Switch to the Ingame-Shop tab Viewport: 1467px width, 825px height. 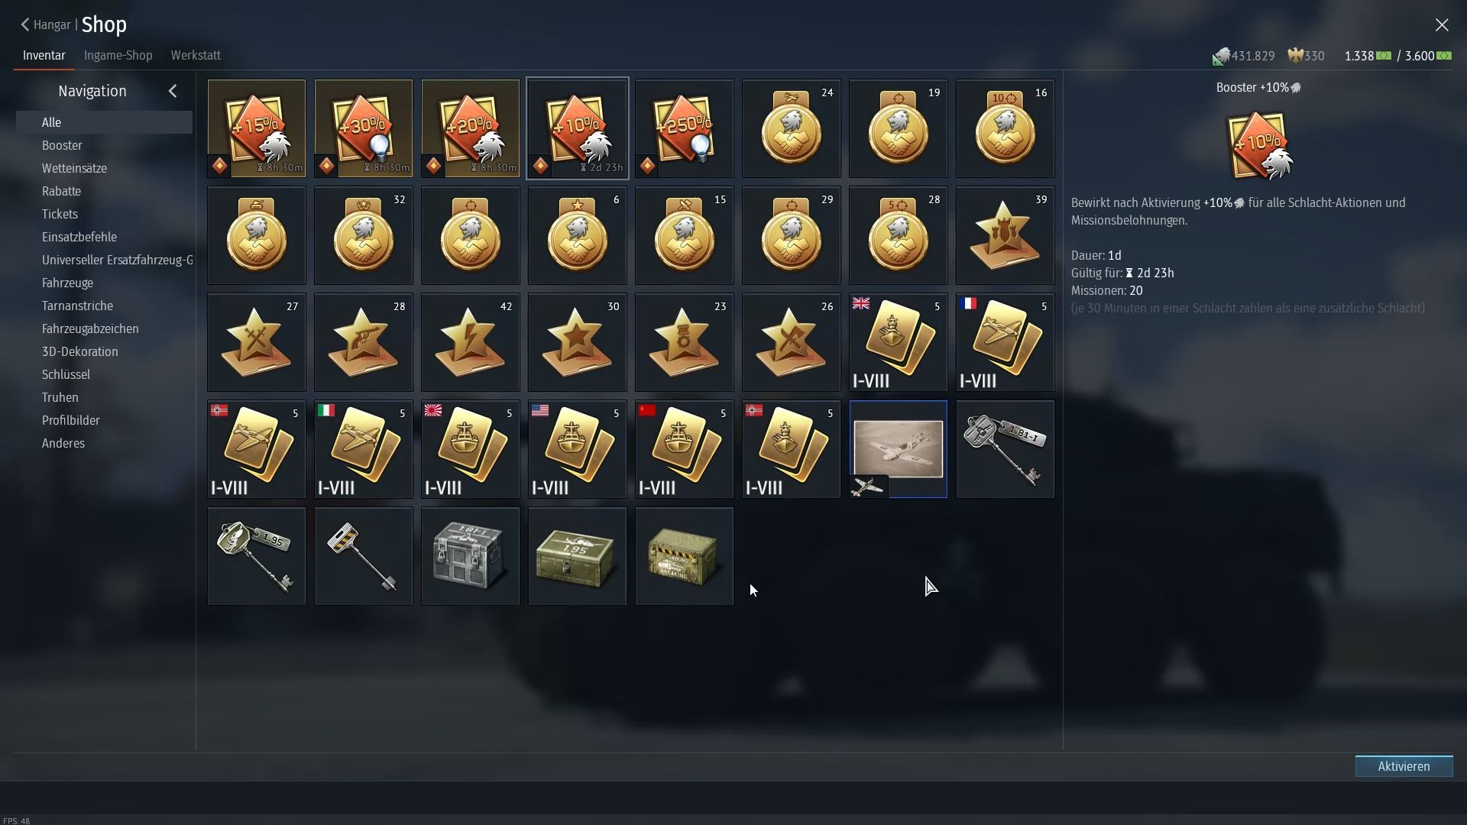point(118,55)
